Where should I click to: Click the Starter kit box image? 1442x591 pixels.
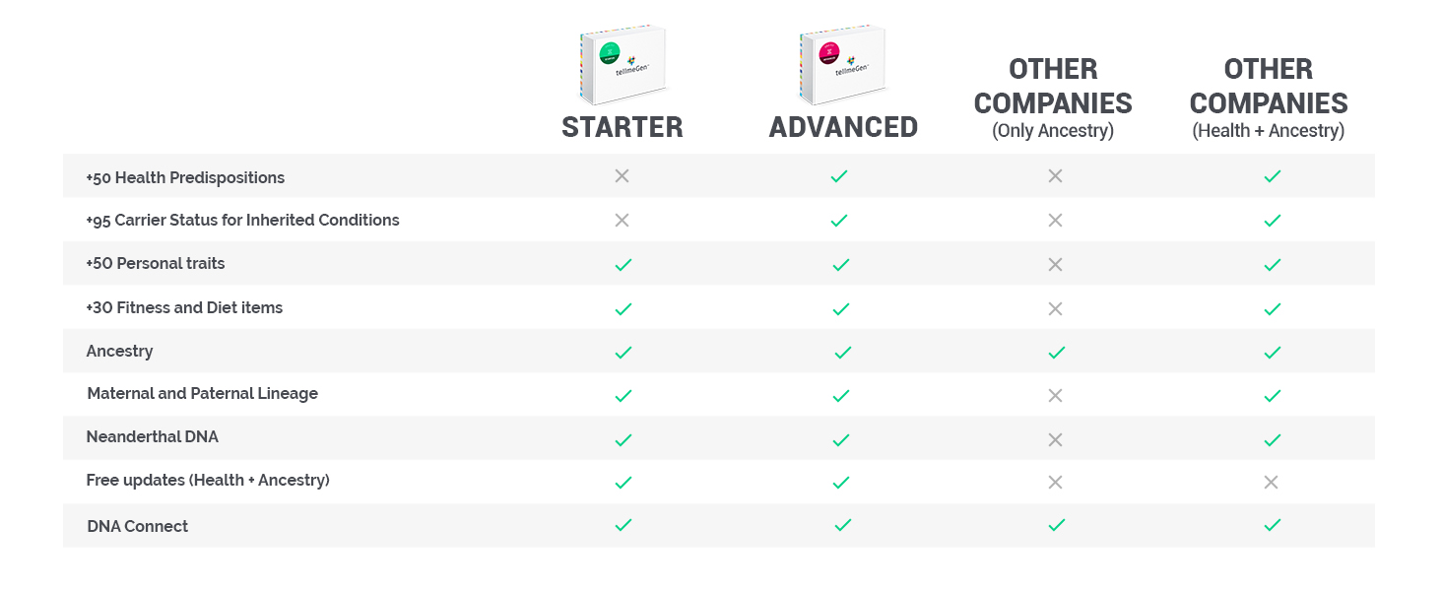(x=621, y=65)
